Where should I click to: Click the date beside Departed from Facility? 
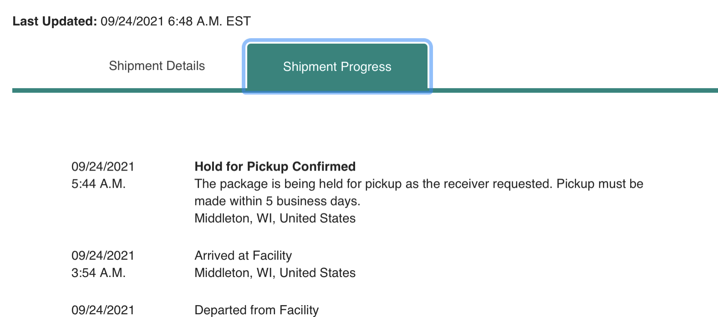pyautogui.click(x=103, y=310)
